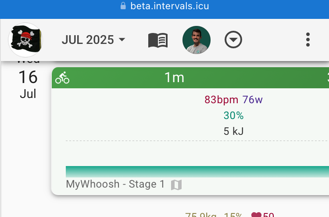329x217 pixels.
Task: Click the pirate flag logo
Action: [25, 40]
